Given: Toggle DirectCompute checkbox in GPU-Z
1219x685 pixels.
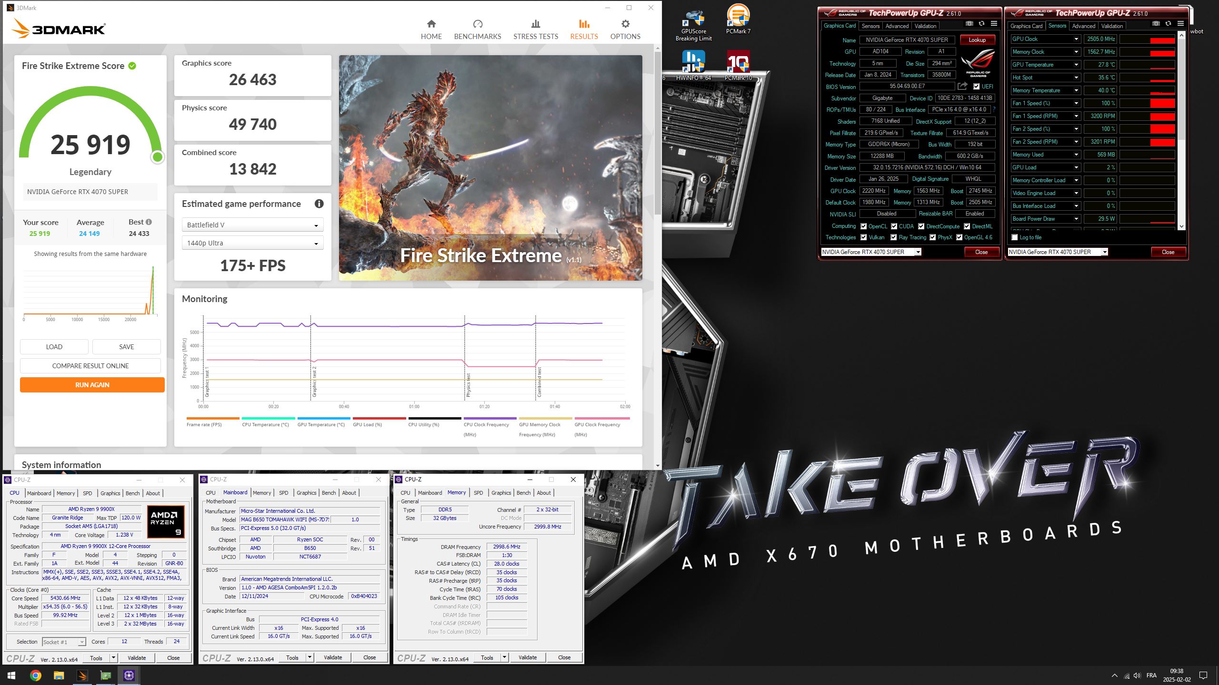Looking at the screenshot, I should pos(921,226).
